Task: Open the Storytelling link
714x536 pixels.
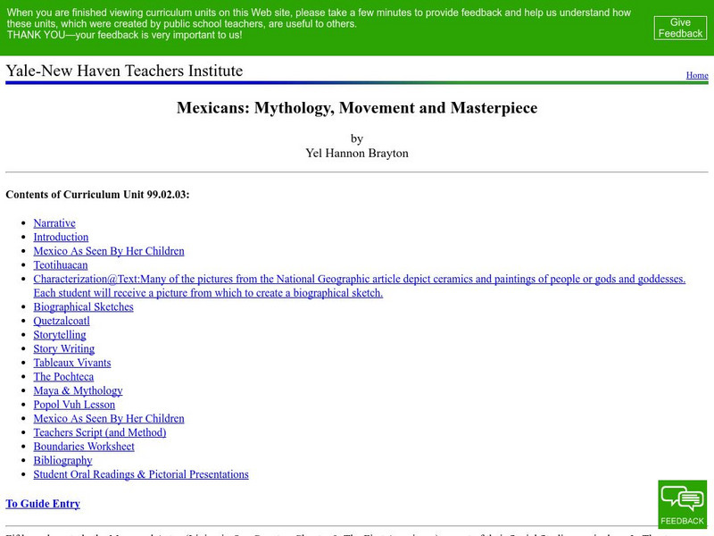Action: pos(60,335)
